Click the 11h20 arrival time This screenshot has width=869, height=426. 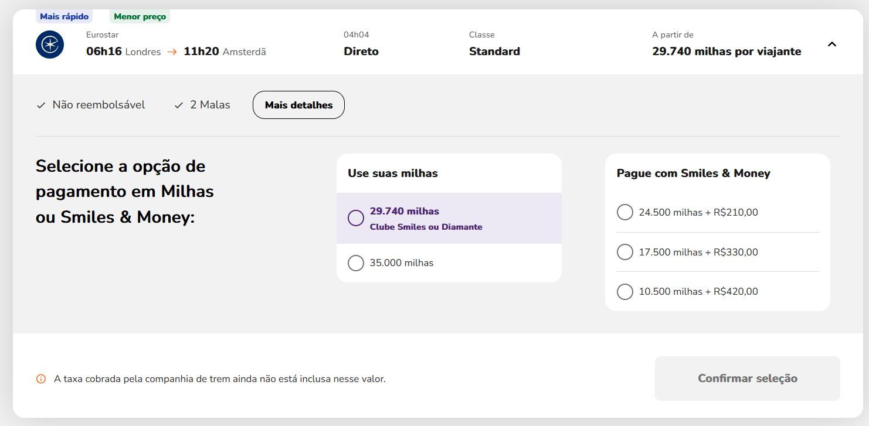pos(201,52)
